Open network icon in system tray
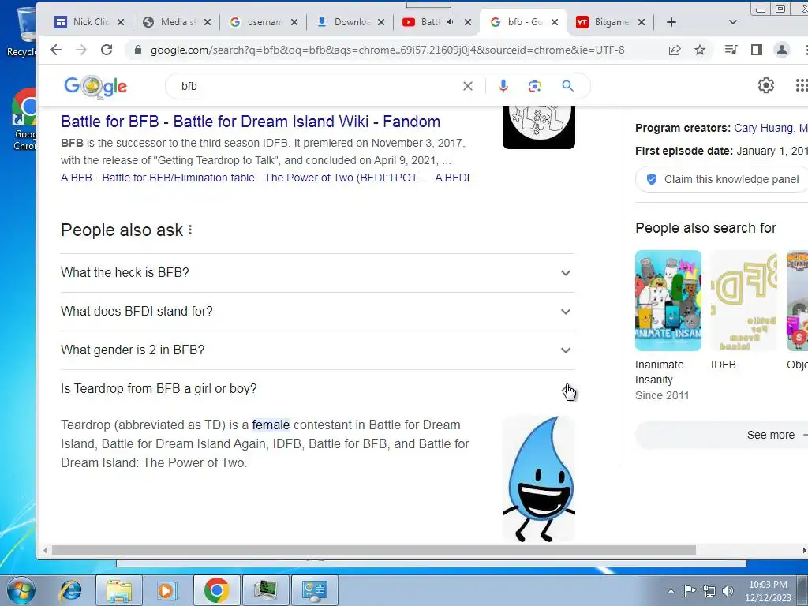Viewport: 808px width, 606px height. pos(709,590)
